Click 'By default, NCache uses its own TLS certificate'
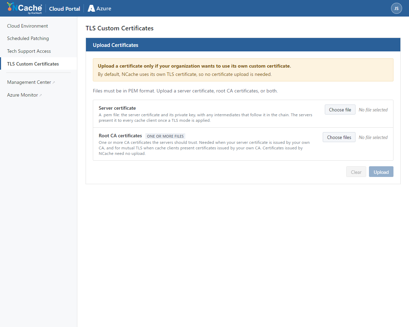This screenshot has height=327, width=409. 185,74
